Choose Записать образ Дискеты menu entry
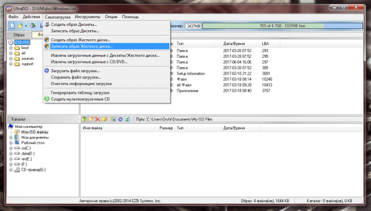371x211 pixels. [x=107, y=31]
